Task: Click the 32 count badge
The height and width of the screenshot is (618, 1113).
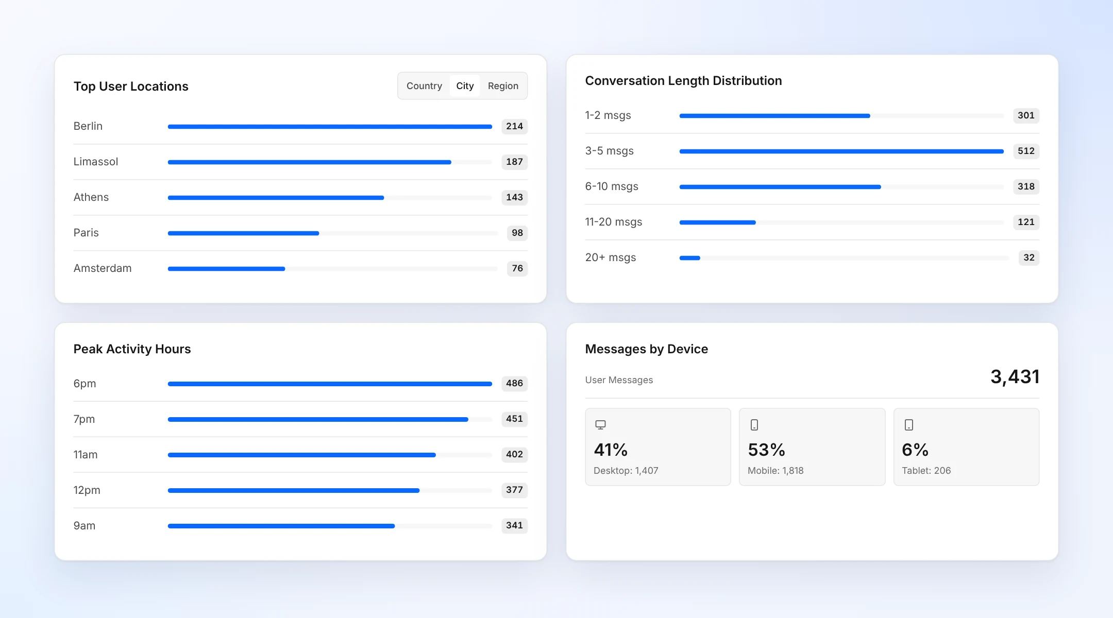Action: (x=1029, y=257)
